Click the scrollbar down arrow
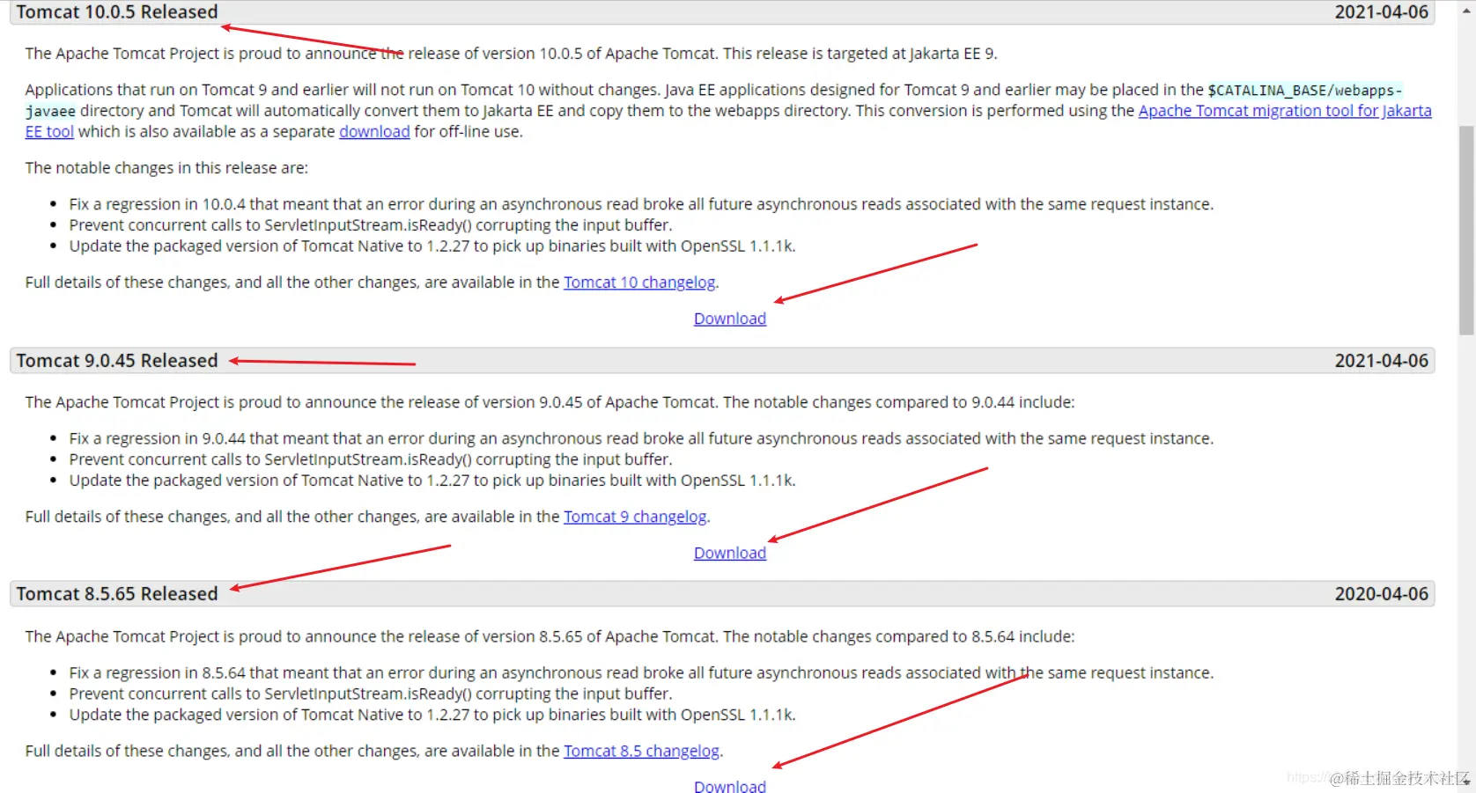Screen dimensions: 1476x793 pos(1466,782)
